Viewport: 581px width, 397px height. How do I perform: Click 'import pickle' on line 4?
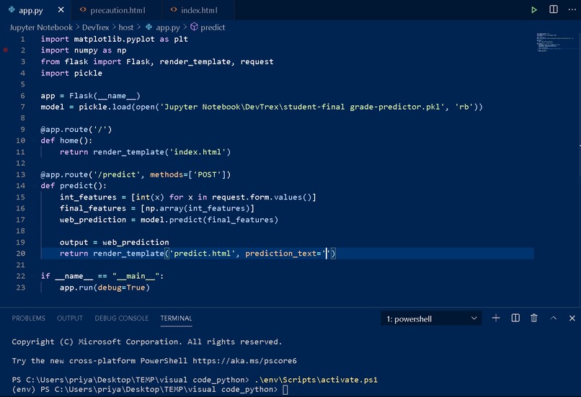coord(71,73)
